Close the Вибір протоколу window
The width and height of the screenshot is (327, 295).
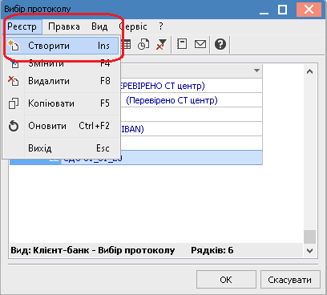tap(309, 10)
